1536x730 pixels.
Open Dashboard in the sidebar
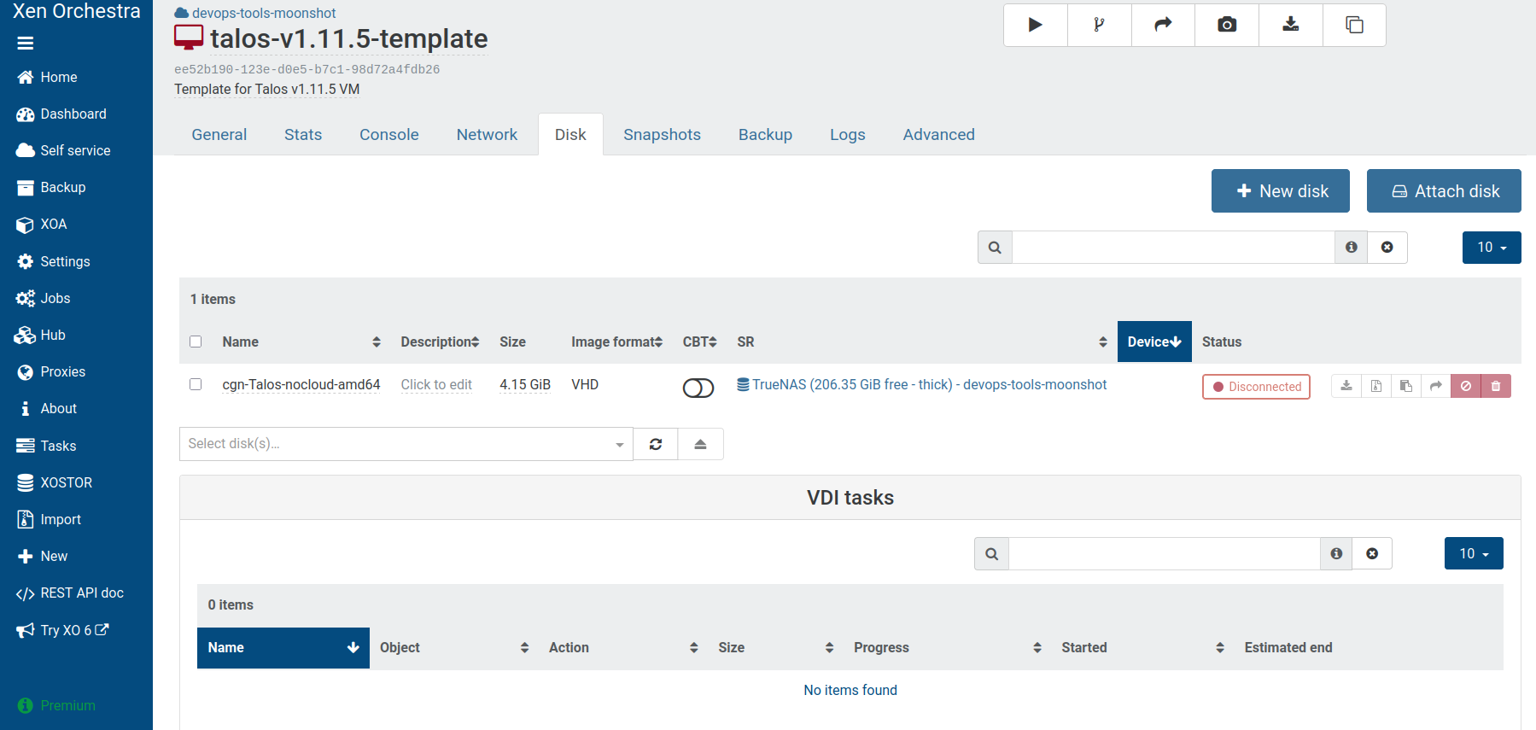[x=61, y=114]
